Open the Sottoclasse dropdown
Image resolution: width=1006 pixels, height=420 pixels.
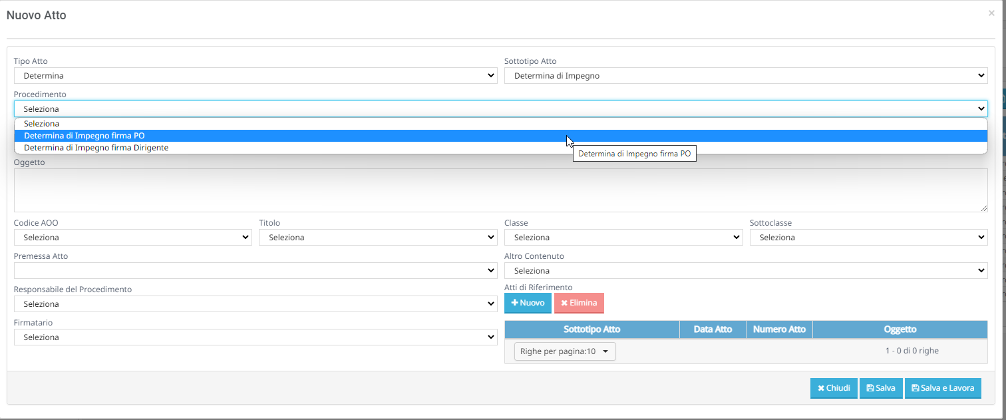coord(868,238)
